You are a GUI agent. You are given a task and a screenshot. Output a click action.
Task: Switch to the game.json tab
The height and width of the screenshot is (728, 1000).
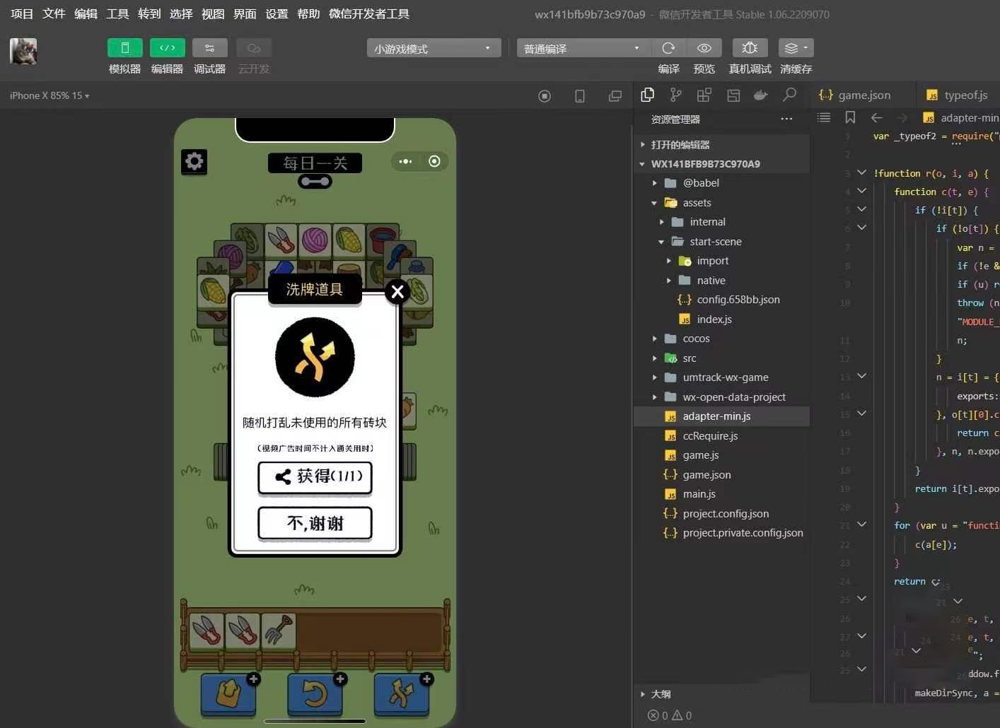click(x=855, y=95)
